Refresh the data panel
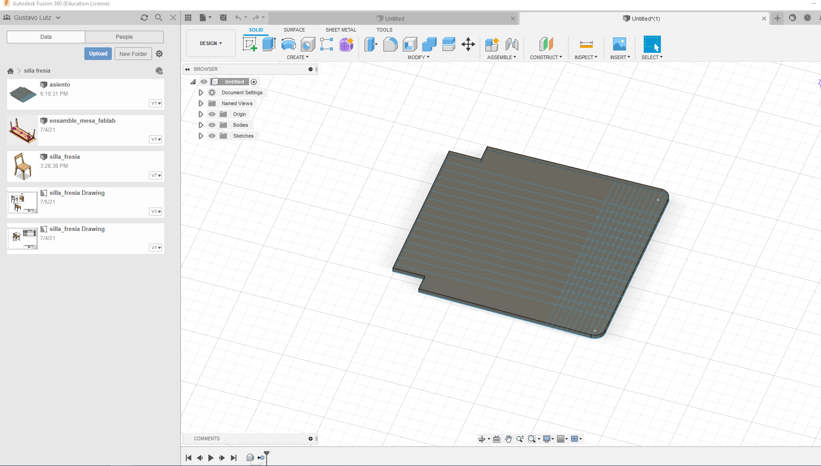 pos(144,18)
